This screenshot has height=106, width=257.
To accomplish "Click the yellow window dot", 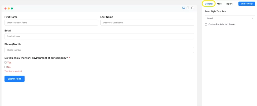I will click(x=9, y=9).
